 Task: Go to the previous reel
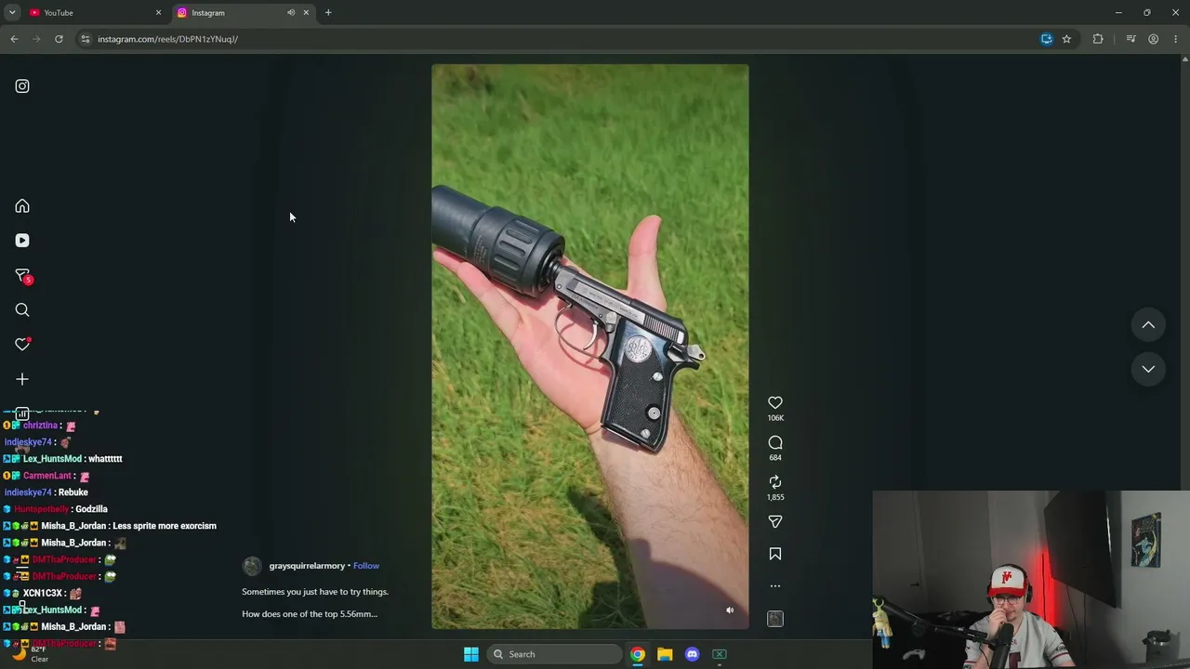(x=1148, y=325)
